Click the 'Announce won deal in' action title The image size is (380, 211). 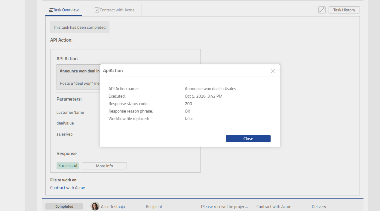tap(80, 71)
